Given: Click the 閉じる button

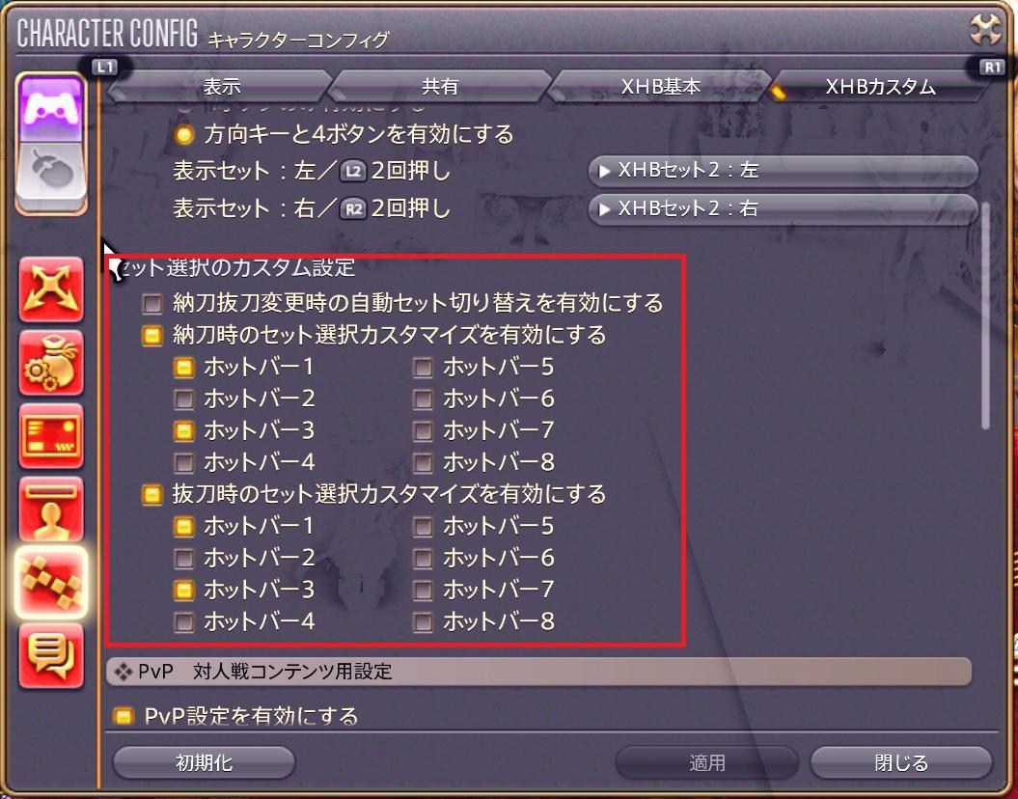Looking at the screenshot, I should point(901,762).
